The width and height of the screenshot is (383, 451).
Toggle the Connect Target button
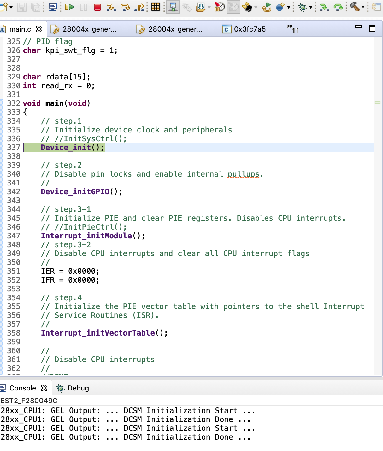173,7
